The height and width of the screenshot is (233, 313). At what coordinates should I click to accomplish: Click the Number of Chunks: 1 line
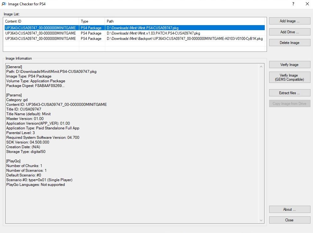point(24,166)
